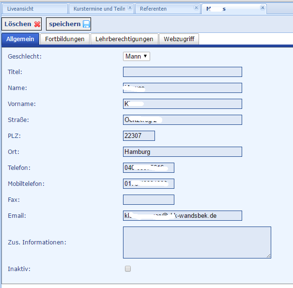Viewport: 293px width, 288px height.
Task: Click the Mobiltelefon input field
Action: (149, 183)
